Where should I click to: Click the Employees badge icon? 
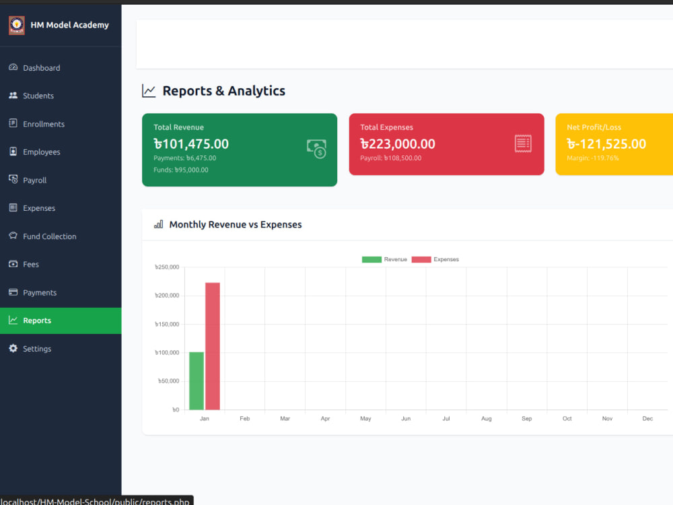click(x=13, y=151)
